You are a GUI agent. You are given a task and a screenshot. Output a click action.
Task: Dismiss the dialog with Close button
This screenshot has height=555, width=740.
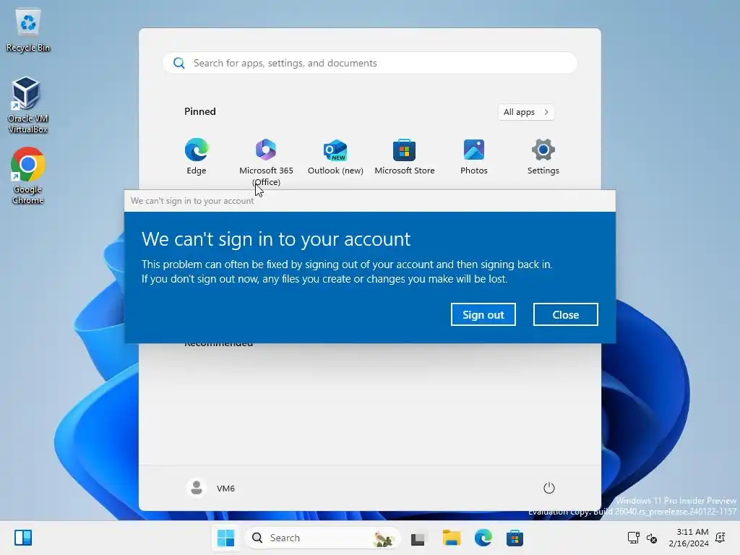(x=565, y=314)
